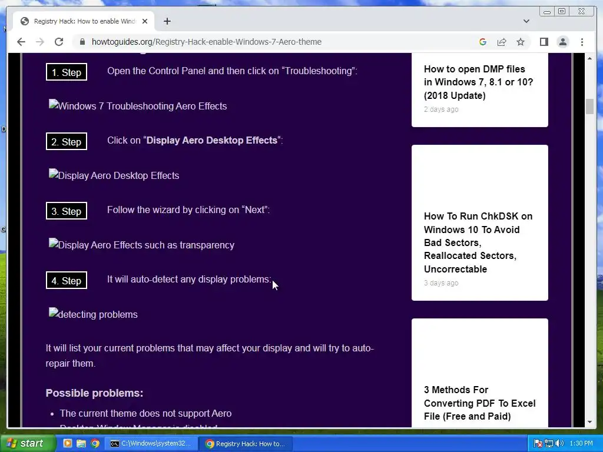Open article How To Run ChkDSK
The image size is (603, 452).
pyautogui.click(x=478, y=242)
